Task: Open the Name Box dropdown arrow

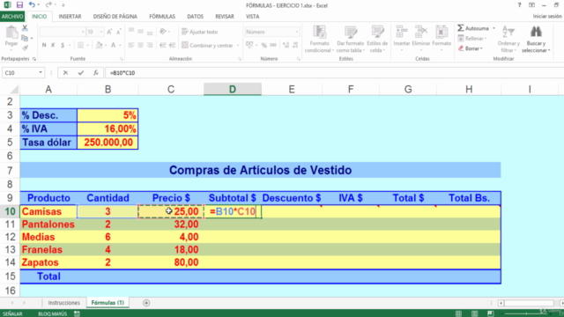Action: pos(41,72)
